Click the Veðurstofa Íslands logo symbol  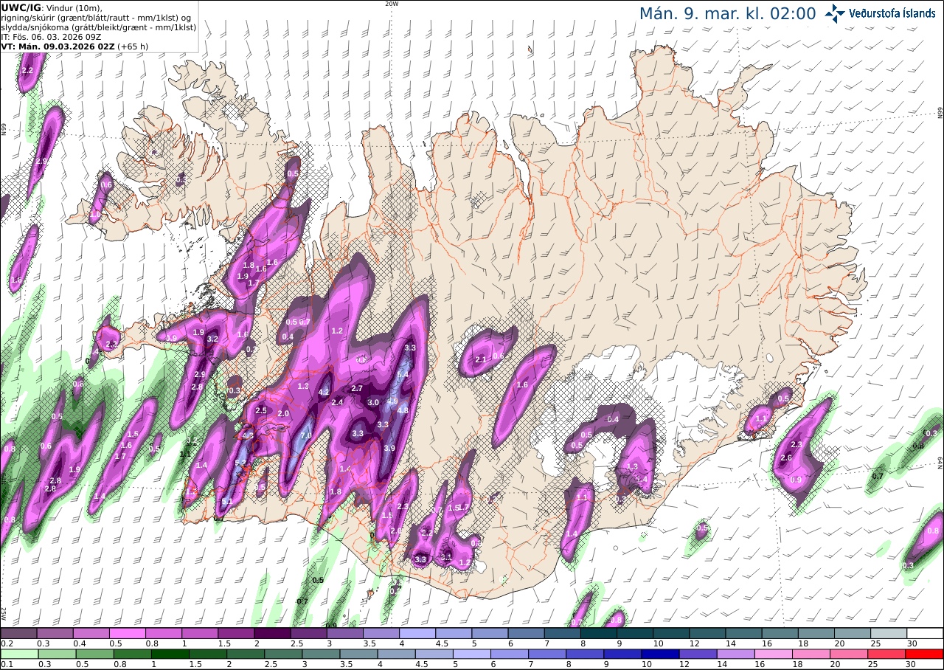pyautogui.click(x=835, y=13)
